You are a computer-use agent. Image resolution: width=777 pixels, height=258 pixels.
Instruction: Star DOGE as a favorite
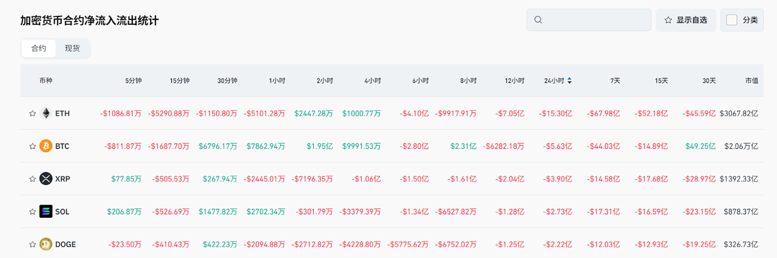coord(32,245)
